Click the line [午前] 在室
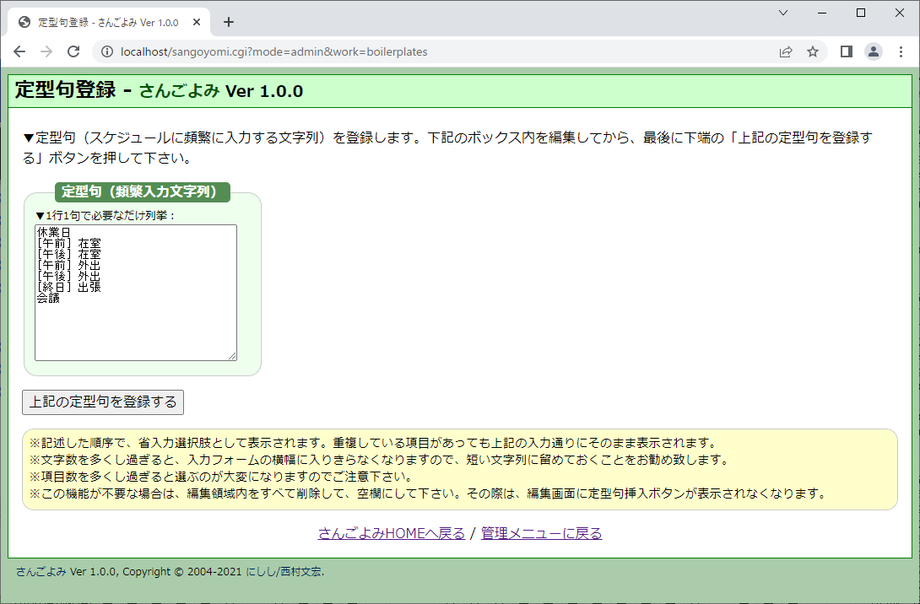Image resolution: width=920 pixels, height=604 pixels. click(x=68, y=243)
